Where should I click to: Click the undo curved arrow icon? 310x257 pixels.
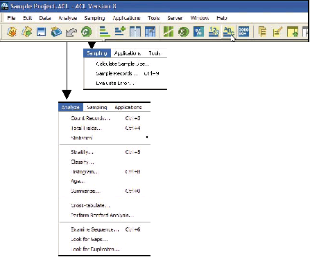click(71, 32)
